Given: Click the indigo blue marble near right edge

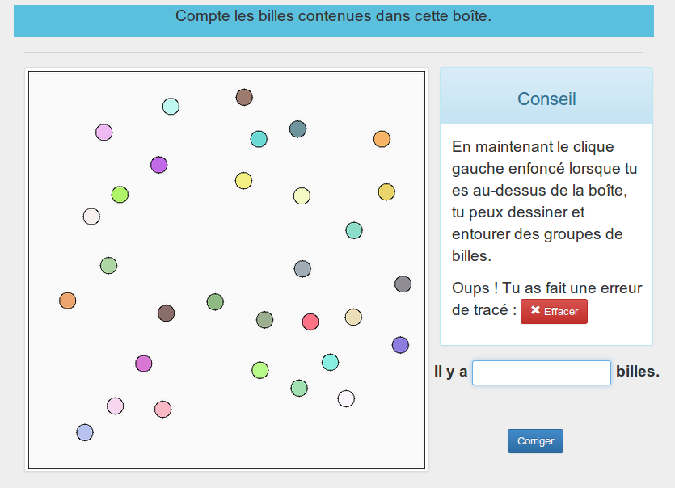Looking at the screenshot, I should pyautogui.click(x=400, y=345).
